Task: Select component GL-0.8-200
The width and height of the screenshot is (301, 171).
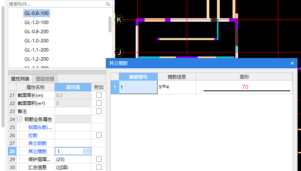Action: click(x=36, y=31)
